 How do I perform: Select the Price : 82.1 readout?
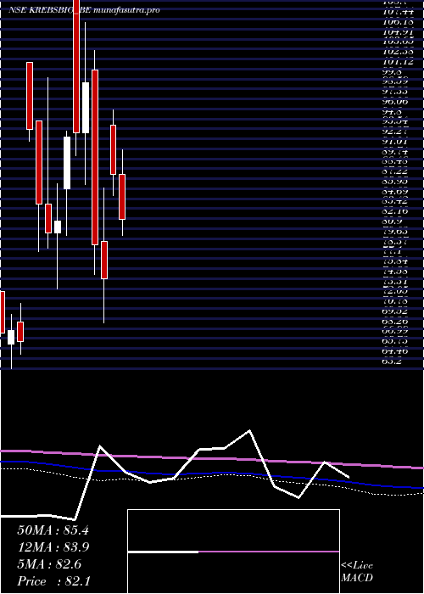coord(53,581)
